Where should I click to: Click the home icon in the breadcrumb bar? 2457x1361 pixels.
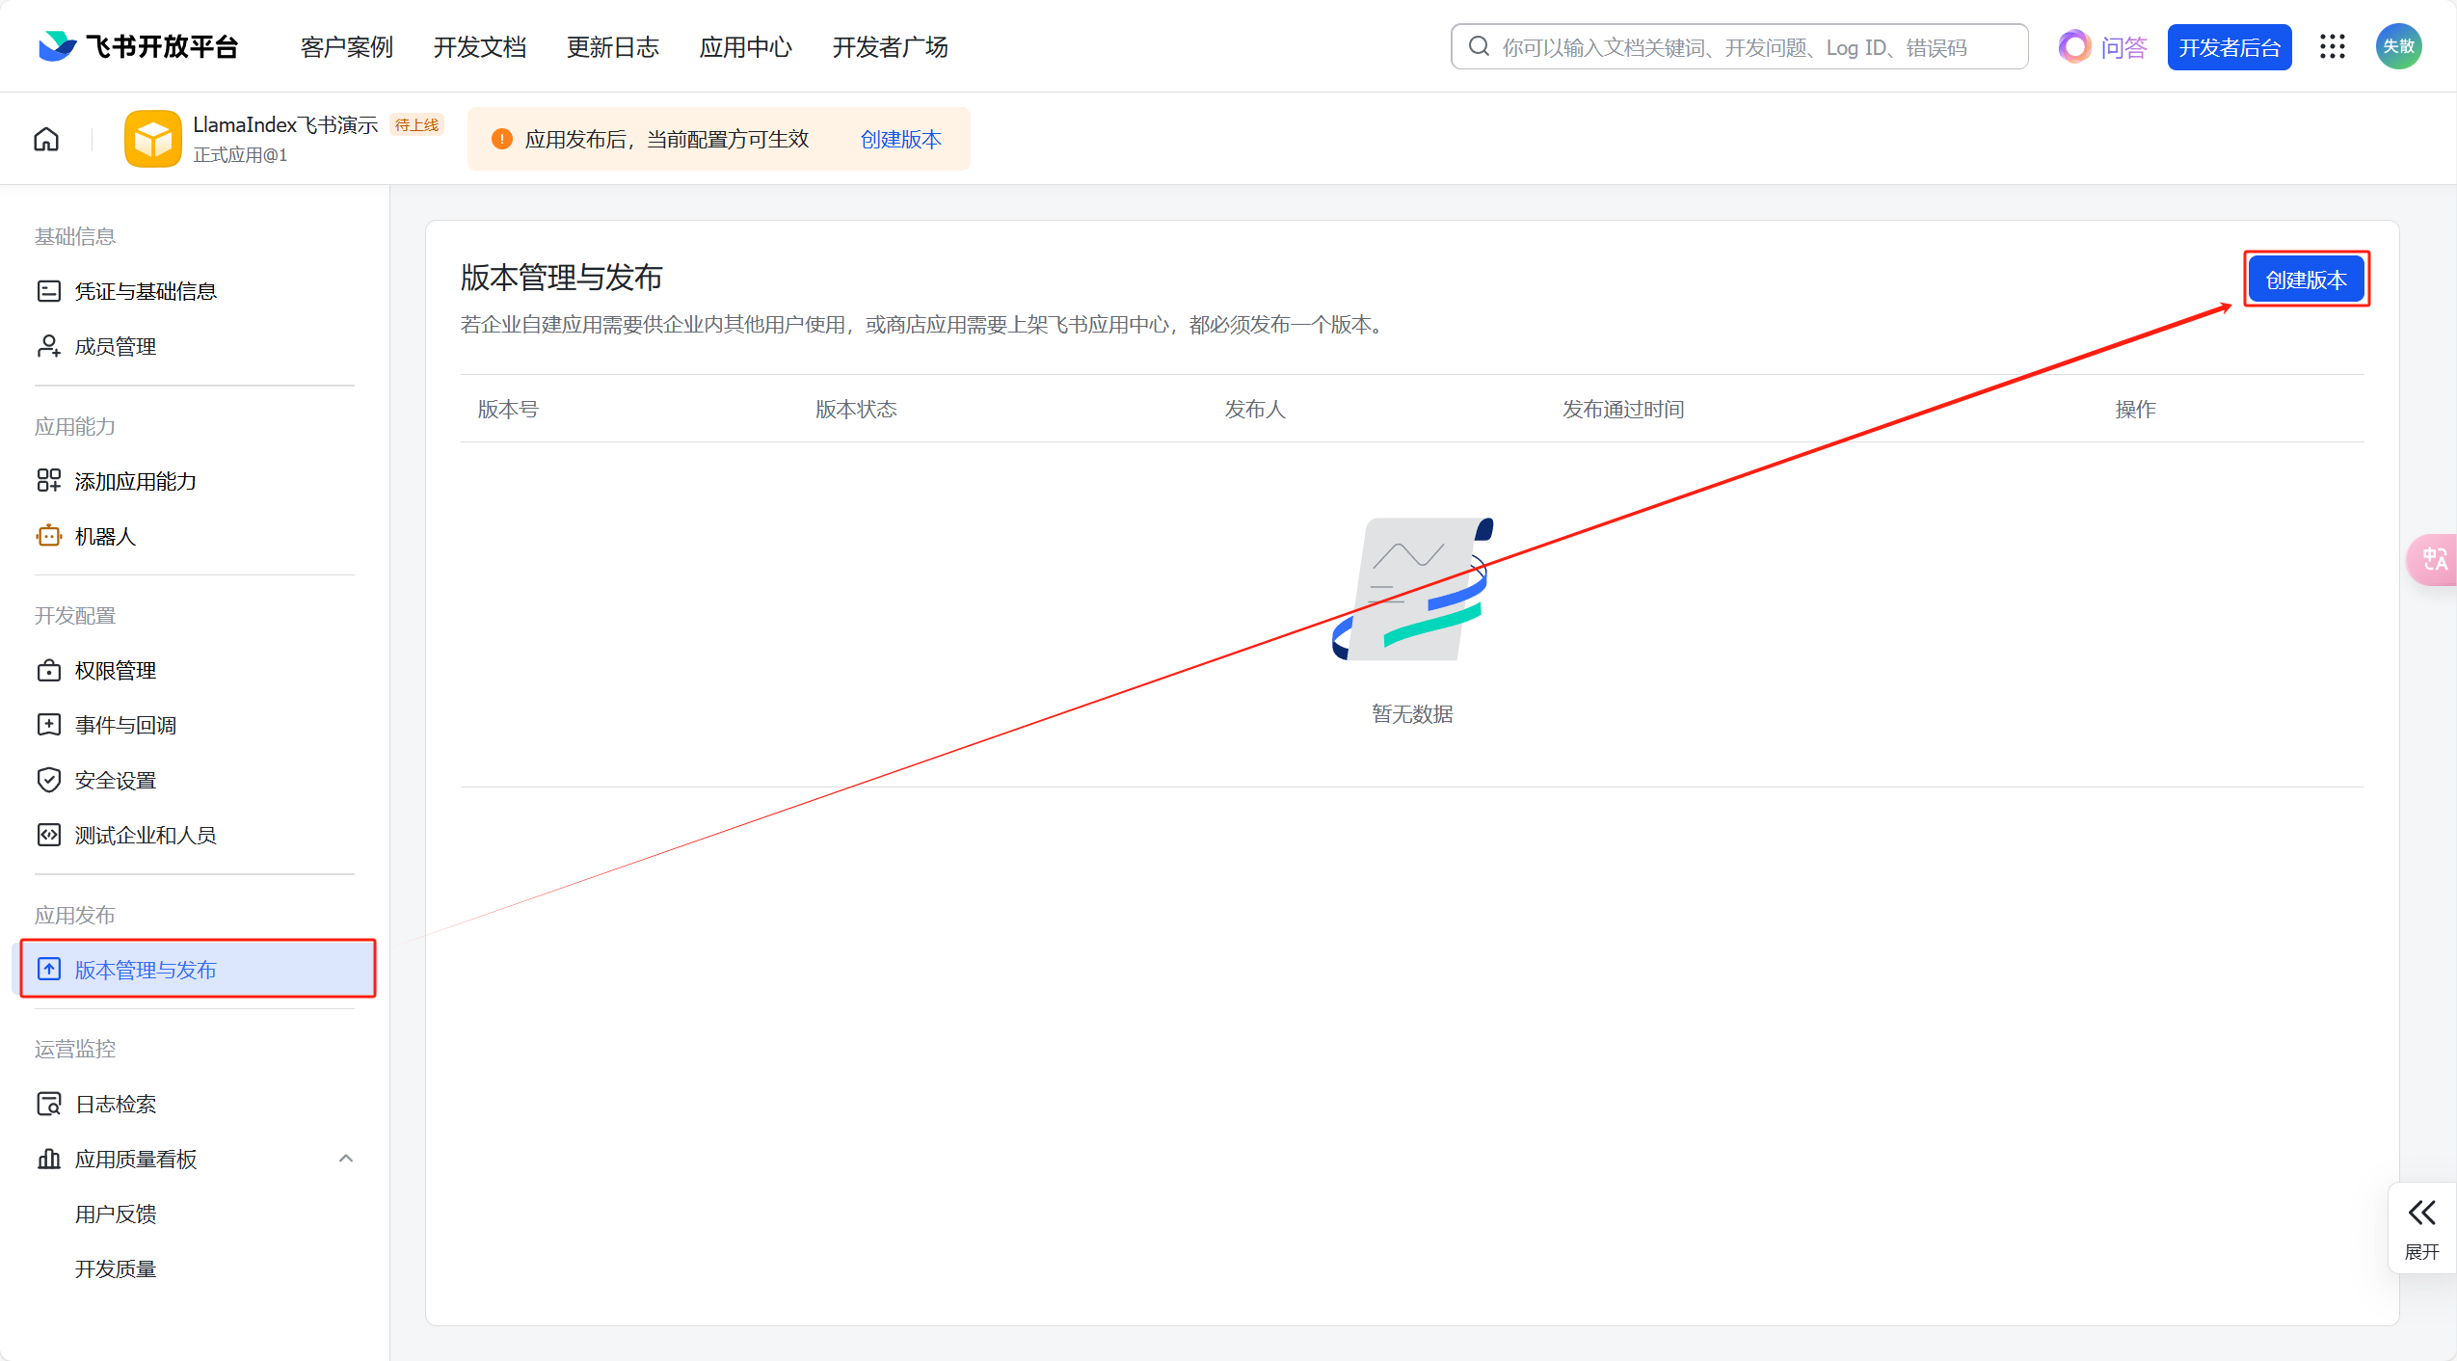click(x=46, y=140)
